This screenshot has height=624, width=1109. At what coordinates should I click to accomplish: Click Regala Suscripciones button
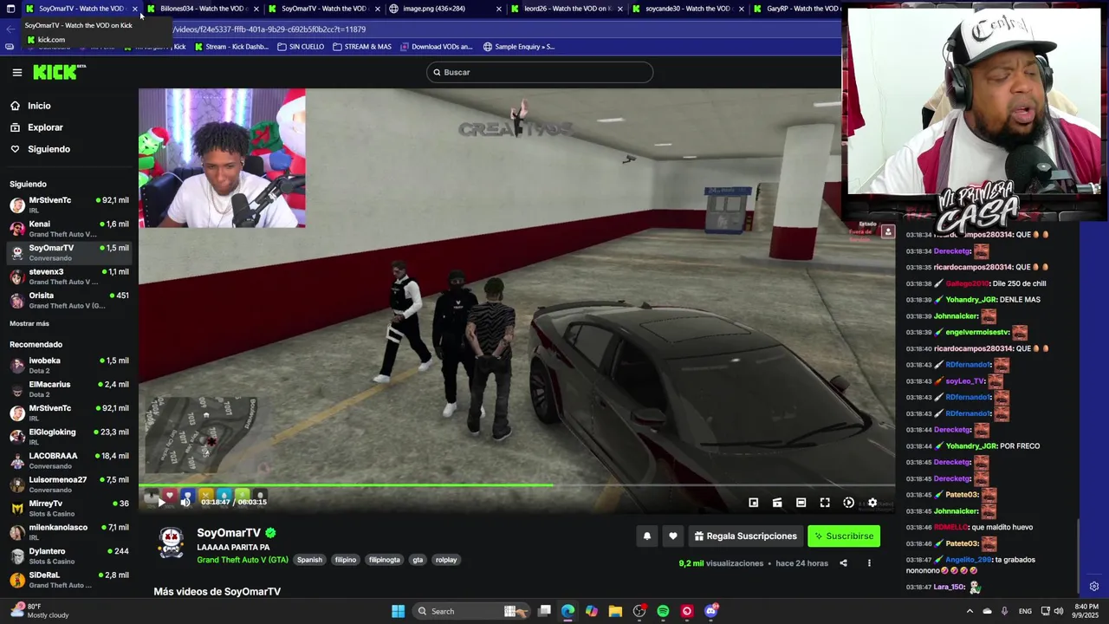pos(745,536)
